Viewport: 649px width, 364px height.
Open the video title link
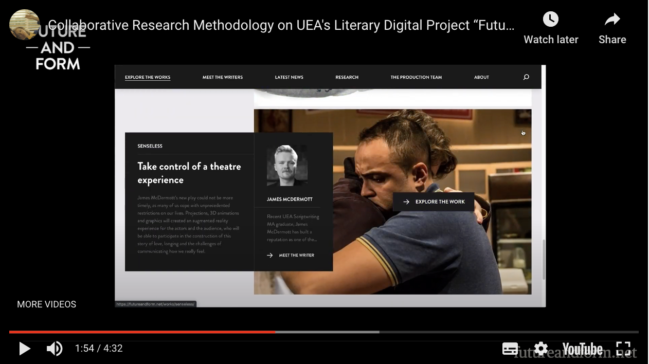[x=281, y=25]
